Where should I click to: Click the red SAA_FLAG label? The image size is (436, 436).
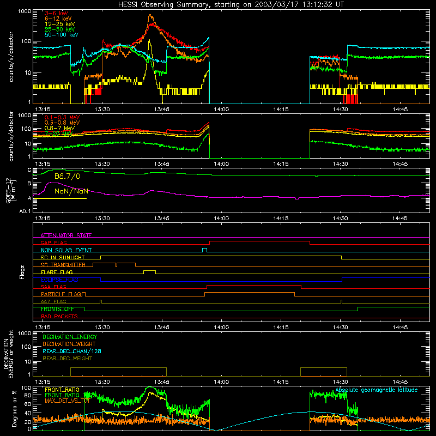pos(53,287)
